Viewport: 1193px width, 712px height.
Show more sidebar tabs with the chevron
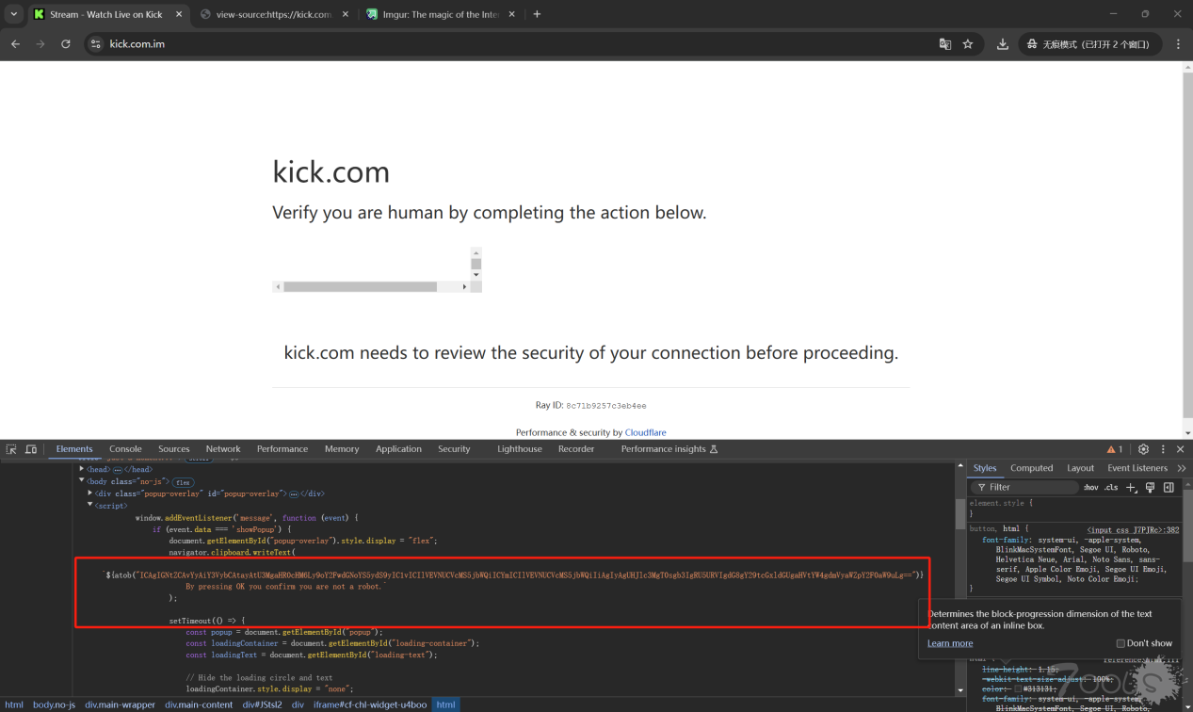[x=1182, y=468]
